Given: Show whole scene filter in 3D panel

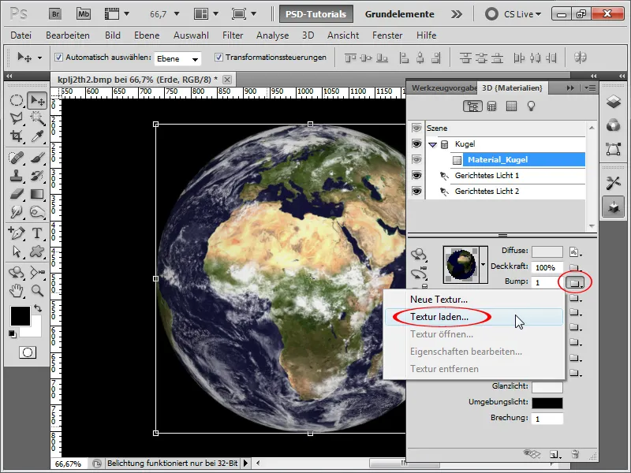Looking at the screenshot, I should click(x=472, y=106).
